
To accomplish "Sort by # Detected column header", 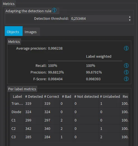I will [x=34, y=97].
